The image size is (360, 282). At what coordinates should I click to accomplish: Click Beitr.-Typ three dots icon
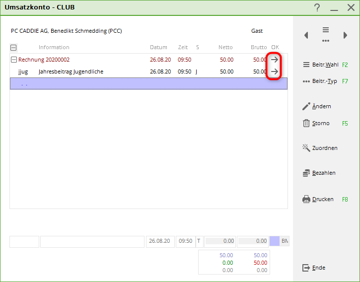306,81
